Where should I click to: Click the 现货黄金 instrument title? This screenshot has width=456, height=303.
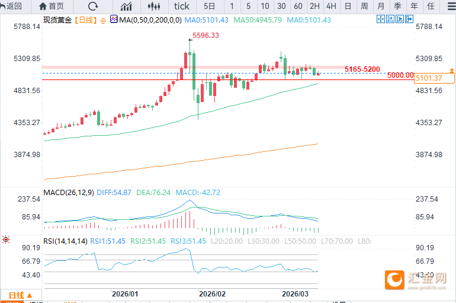point(57,20)
